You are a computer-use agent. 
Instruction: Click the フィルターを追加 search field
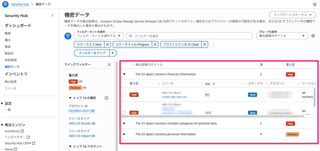189,36
